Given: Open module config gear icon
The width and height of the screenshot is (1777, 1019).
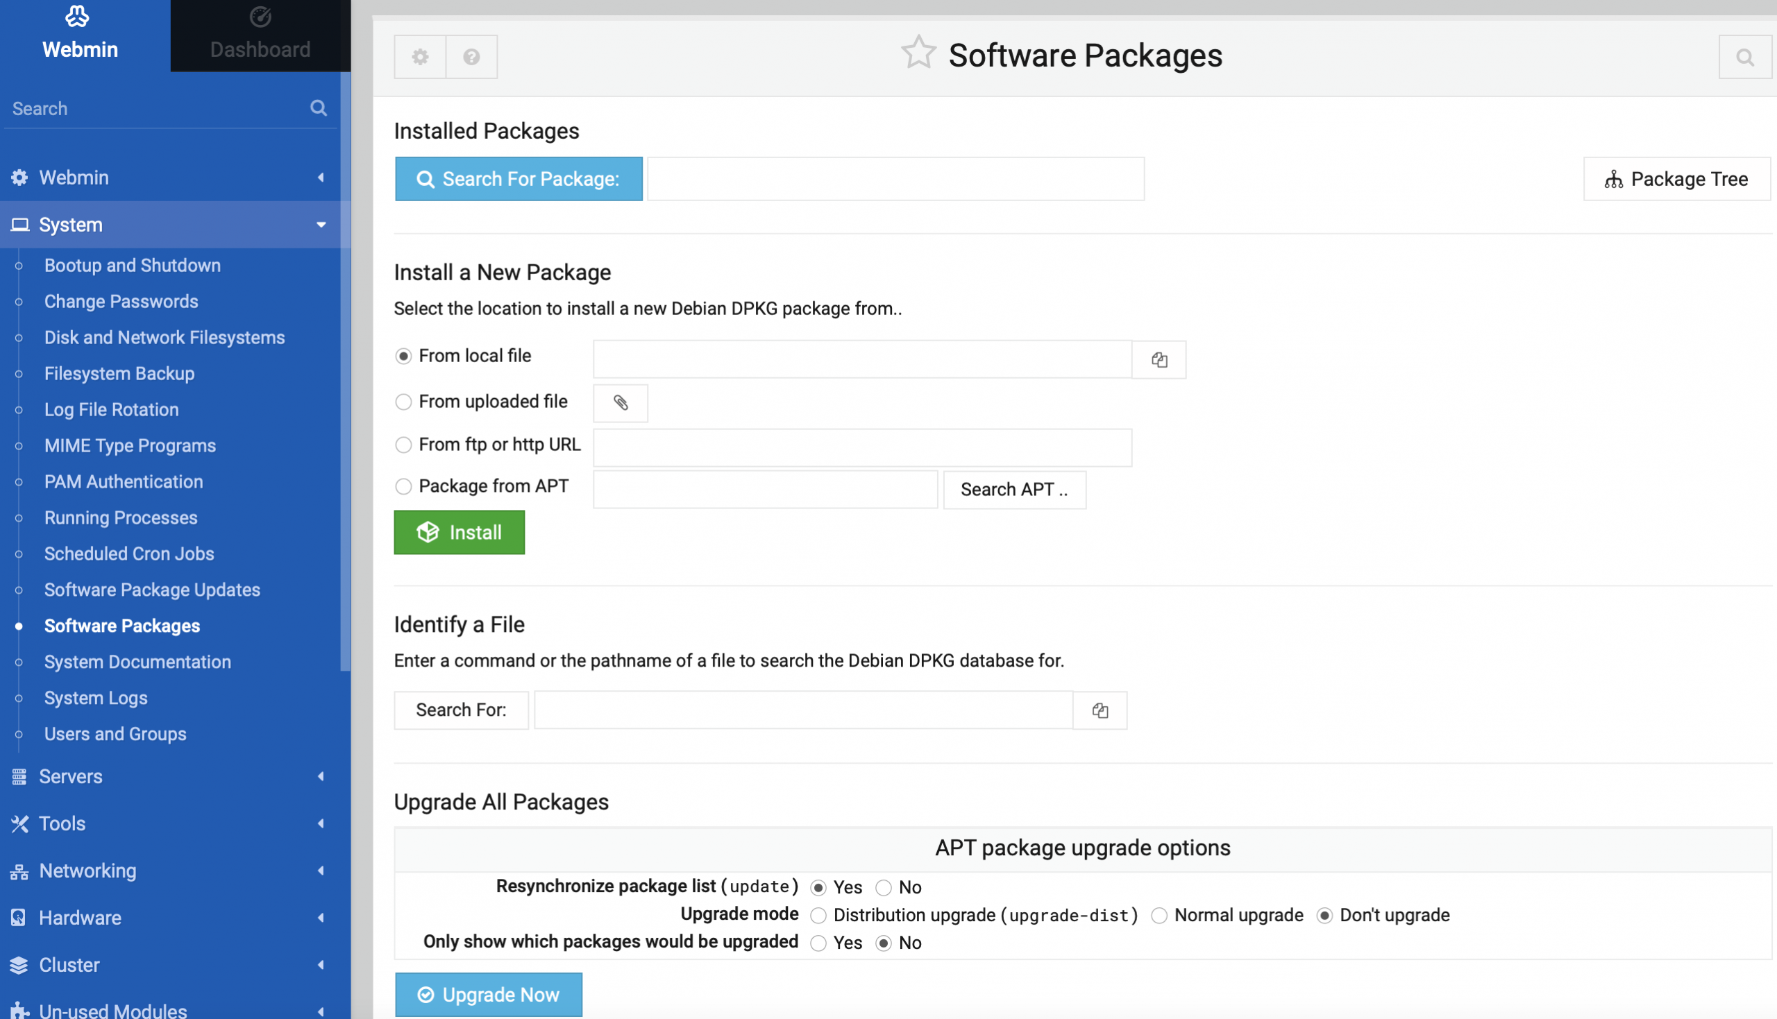Looking at the screenshot, I should 420,57.
